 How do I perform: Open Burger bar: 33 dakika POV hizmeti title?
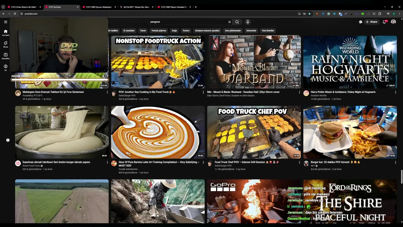click(x=335, y=162)
